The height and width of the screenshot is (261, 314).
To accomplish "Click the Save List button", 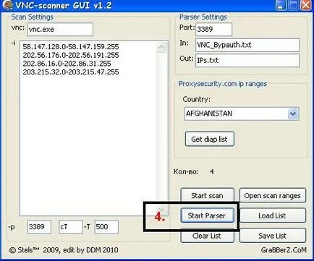I will pos(273,236).
